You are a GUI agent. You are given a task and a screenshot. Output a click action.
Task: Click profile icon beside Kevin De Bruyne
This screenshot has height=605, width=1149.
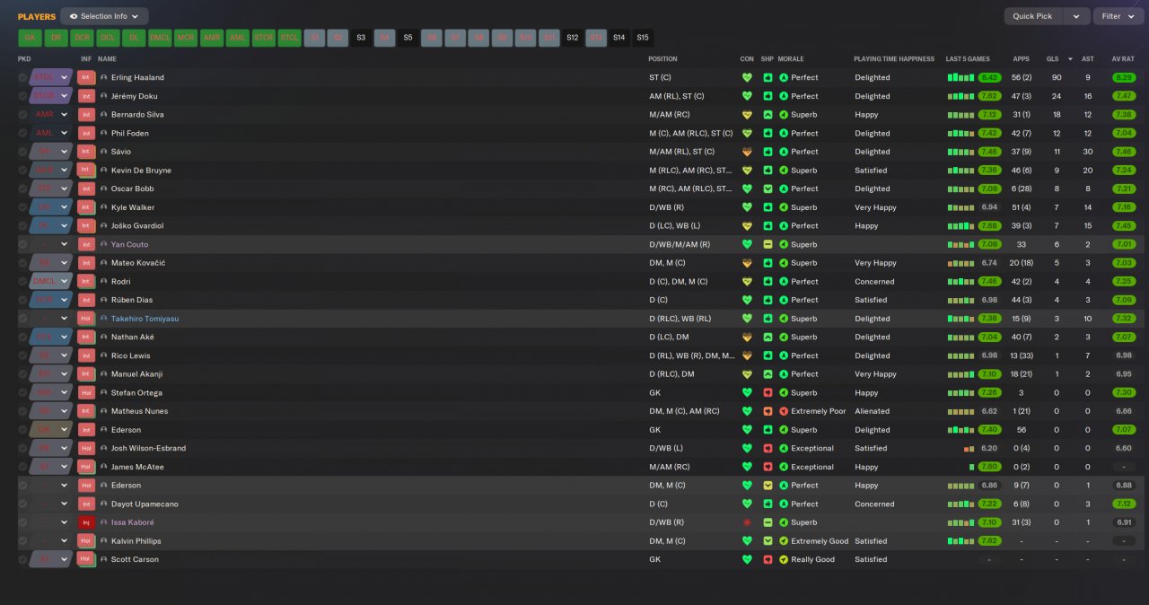pyautogui.click(x=104, y=171)
